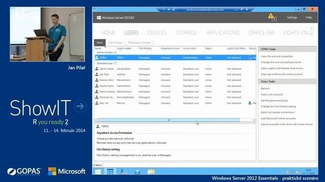
Task: Click the user icon beside Martin Zeleny
Action: tap(96, 92)
